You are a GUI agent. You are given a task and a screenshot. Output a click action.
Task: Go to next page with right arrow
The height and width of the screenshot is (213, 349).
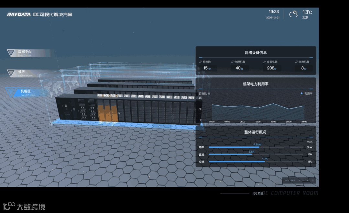307,180
